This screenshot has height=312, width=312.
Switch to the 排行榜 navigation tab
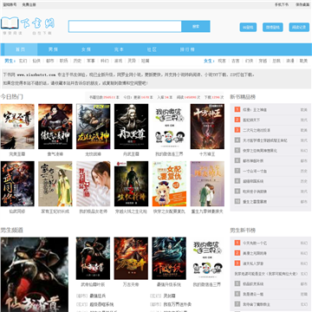click(x=187, y=49)
